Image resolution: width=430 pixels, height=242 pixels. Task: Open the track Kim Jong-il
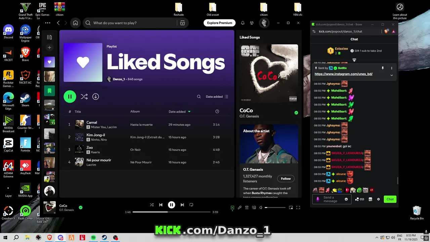pos(96,135)
